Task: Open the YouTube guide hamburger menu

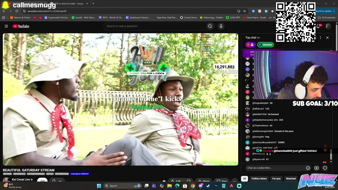Action: tap(6, 26)
